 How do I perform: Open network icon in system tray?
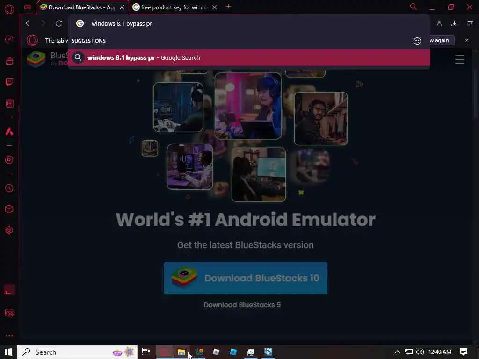point(408,352)
